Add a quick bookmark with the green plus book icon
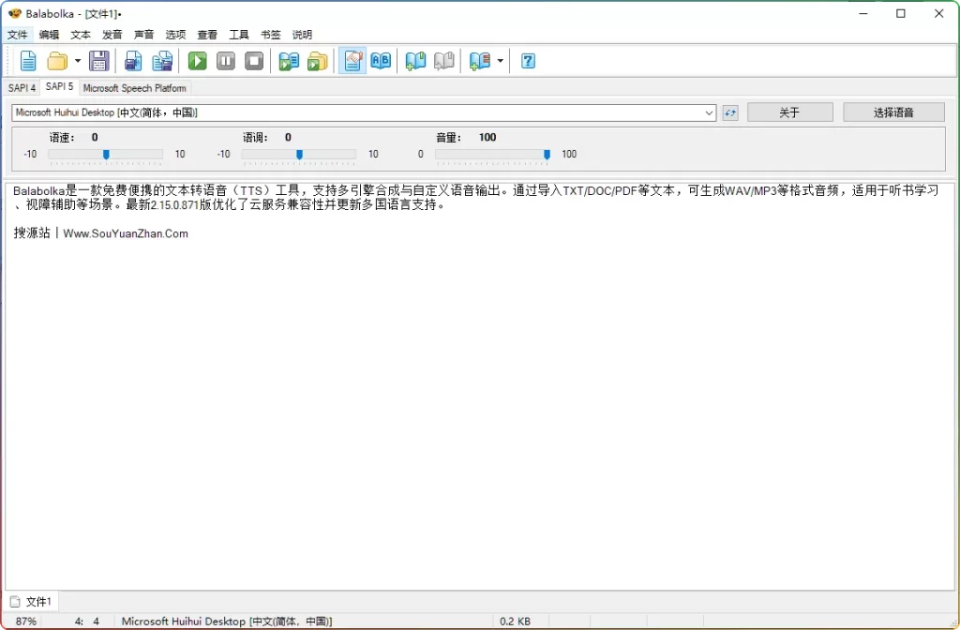Image resolution: width=960 pixels, height=630 pixels. pyautogui.click(x=415, y=61)
